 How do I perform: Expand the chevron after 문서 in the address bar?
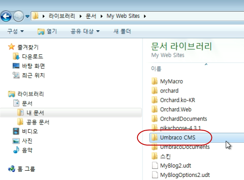click(x=102, y=16)
